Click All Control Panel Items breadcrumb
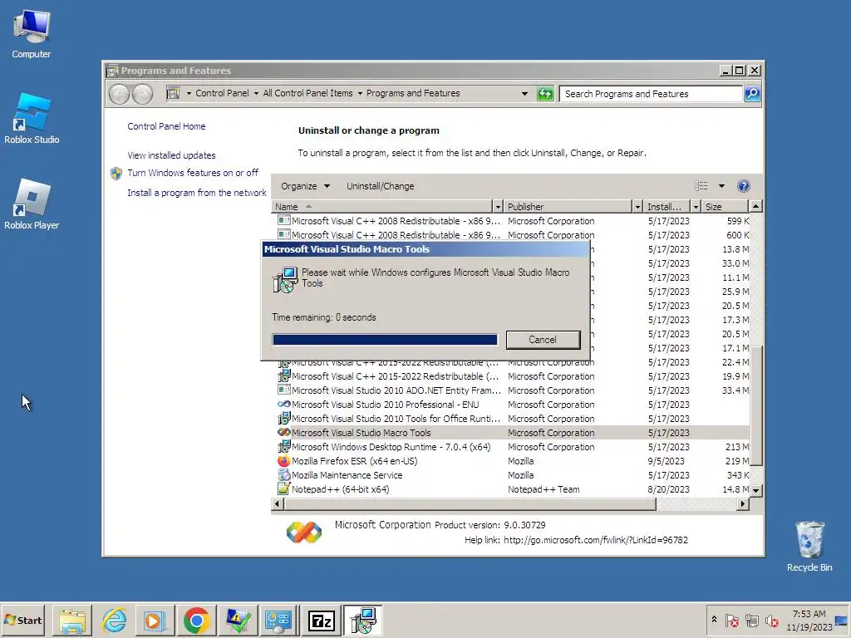 click(307, 93)
